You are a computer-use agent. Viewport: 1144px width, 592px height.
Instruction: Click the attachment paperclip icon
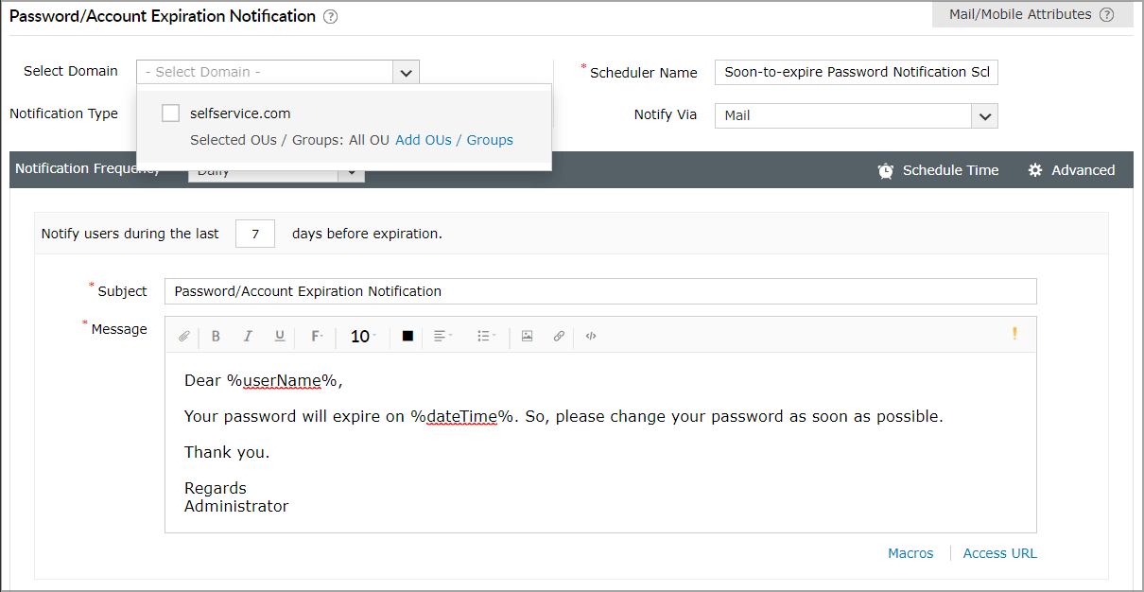[184, 337]
